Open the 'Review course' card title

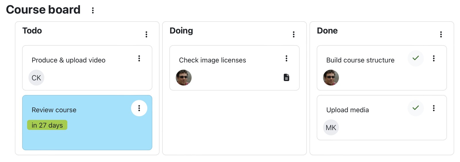coord(54,110)
